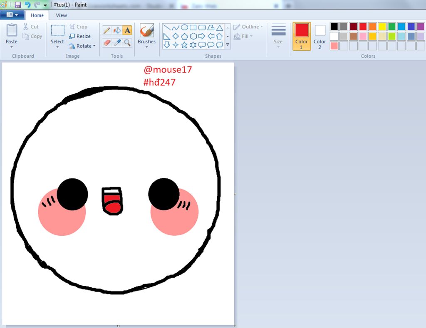Choose the Down arrow shape
This screenshot has width=426, height=328.
pyautogui.click(x=167, y=45)
